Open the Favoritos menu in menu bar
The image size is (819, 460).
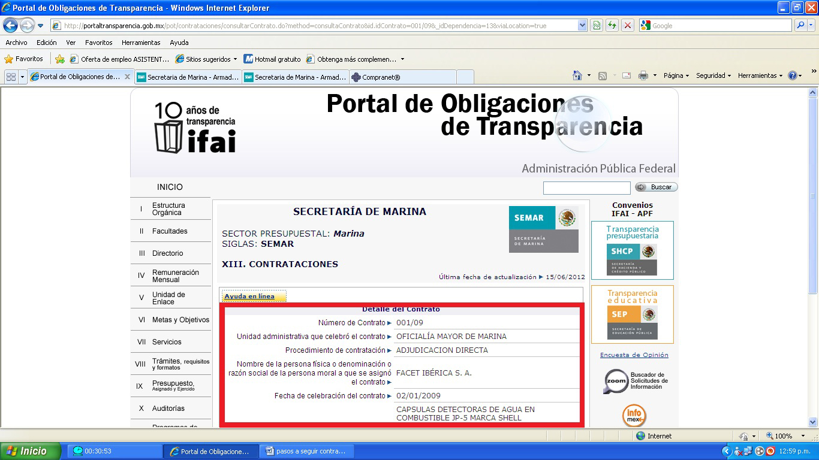[98, 43]
